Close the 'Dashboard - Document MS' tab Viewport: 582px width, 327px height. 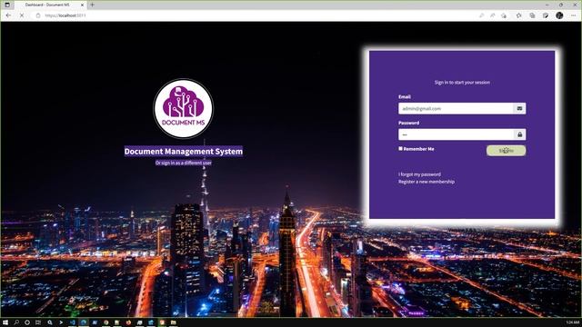pyautogui.click(x=82, y=5)
